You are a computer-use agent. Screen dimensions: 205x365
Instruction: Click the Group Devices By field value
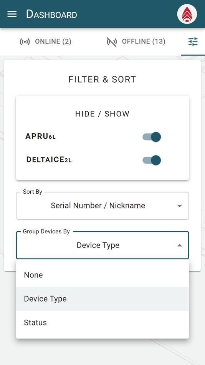click(98, 245)
